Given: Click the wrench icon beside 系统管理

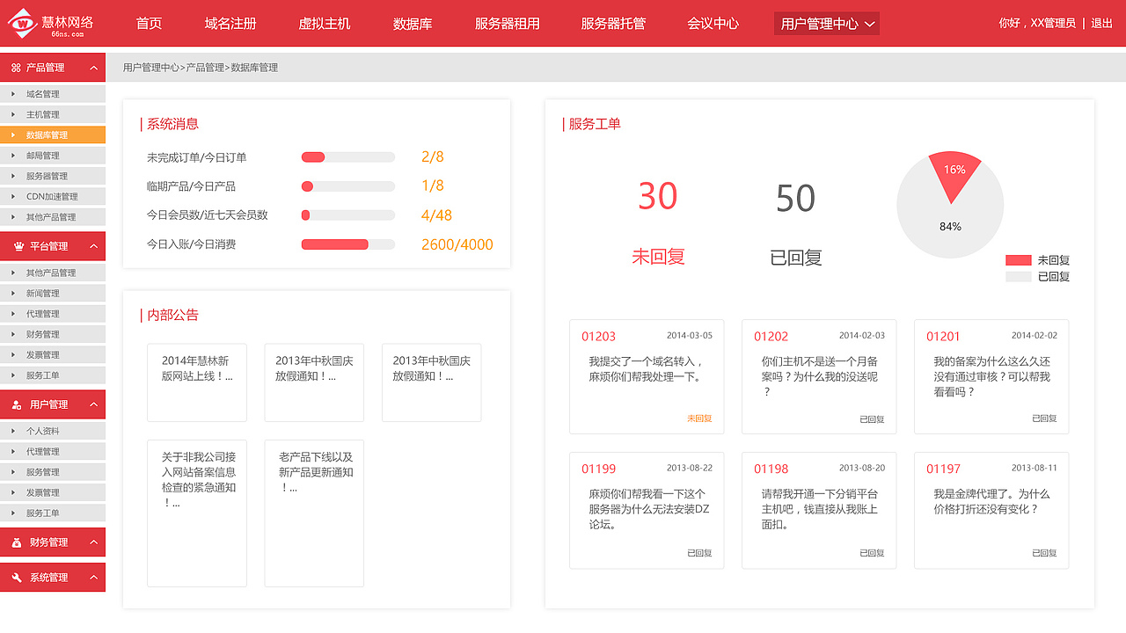Looking at the screenshot, I should point(15,577).
